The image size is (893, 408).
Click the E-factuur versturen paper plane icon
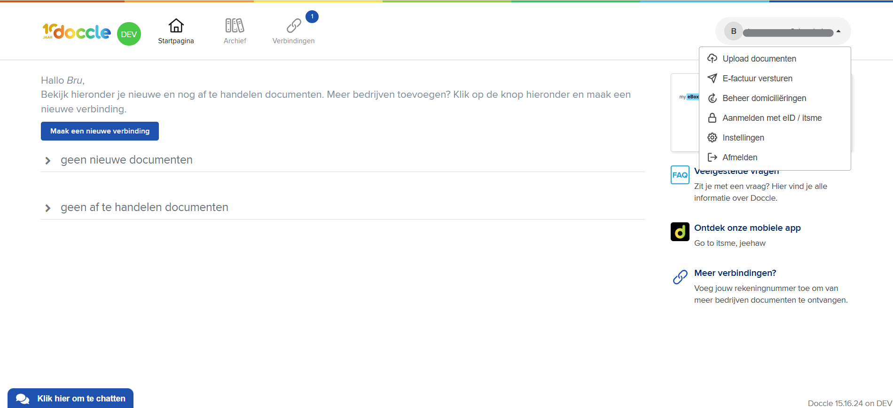point(713,78)
